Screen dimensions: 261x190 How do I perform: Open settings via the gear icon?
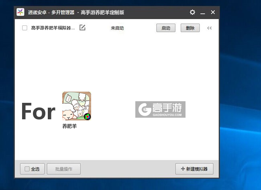pos(192,12)
